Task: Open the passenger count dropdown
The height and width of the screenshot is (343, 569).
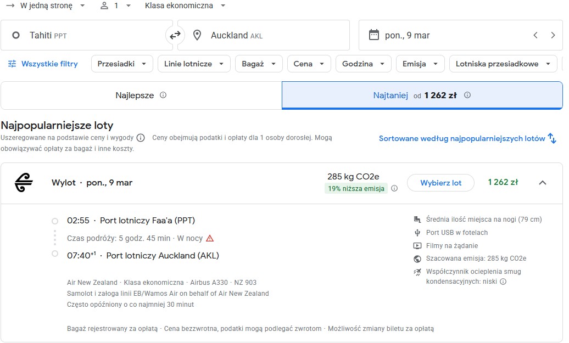Action: point(116,5)
